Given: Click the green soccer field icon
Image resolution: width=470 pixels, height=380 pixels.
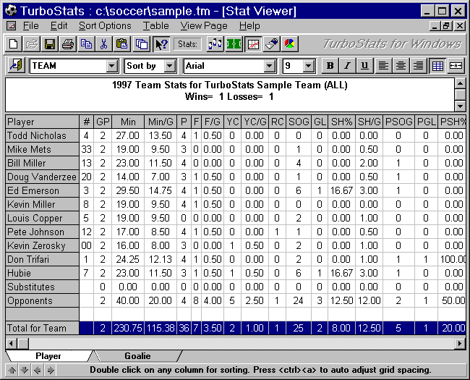Looking at the screenshot, I should tap(234, 44).
